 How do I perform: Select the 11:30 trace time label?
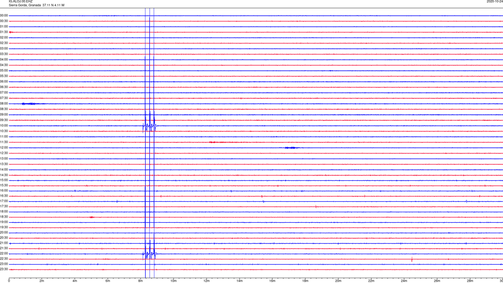tap(4, 142)
